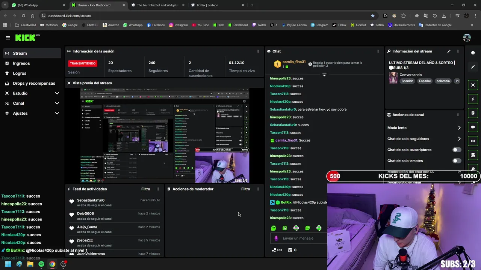Toggle Chat de solo-suscriptores switch
This screenshot has width=481, height=270.
(457, 150)
